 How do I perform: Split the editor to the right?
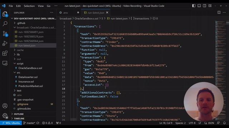[219, 12]
